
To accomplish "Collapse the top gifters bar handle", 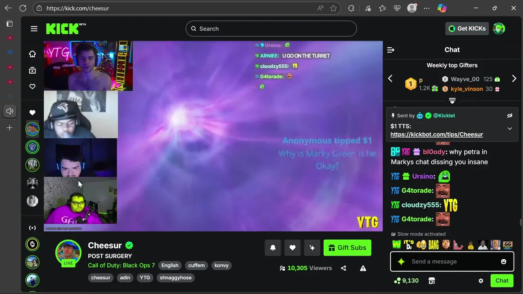I will tap(452, 100).
